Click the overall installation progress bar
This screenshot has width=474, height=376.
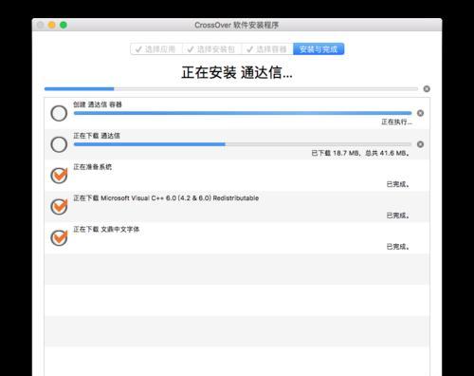[231, 89]
